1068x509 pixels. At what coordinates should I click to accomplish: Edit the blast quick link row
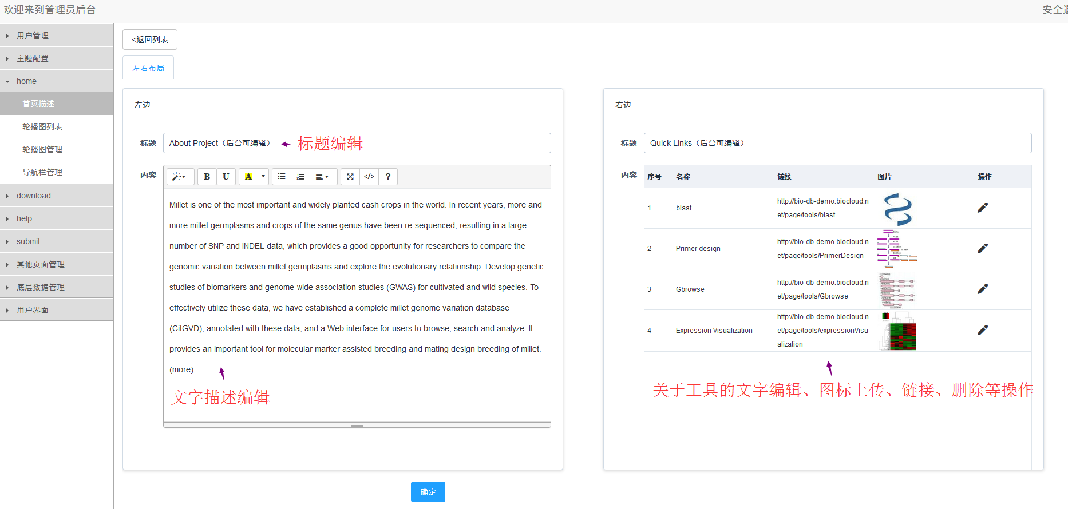(x=982, y=208)
